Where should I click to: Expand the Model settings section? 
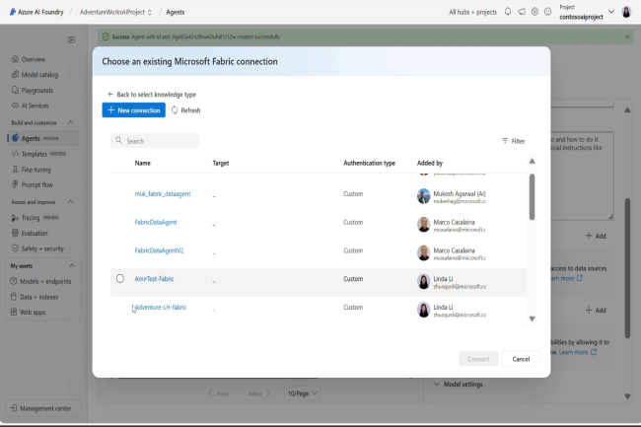[458, 384]
